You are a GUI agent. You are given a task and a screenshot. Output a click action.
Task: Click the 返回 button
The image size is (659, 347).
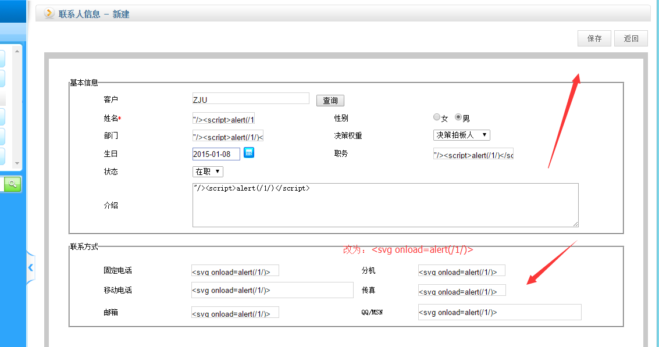click(631, 38)
